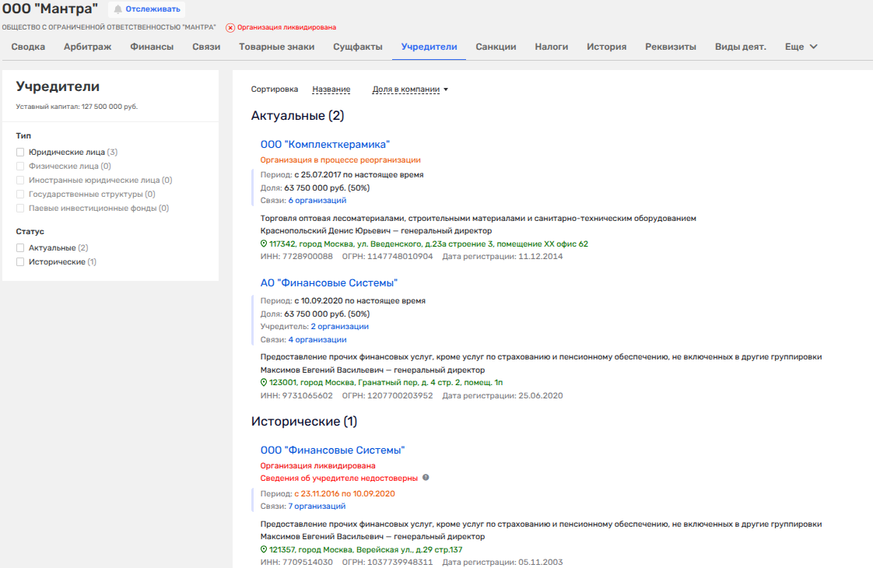This screenshot has height=568, width=873.
Task: Click the info icon near Сведения об учредителе недостоверны
Action: [x=426, y=478]
